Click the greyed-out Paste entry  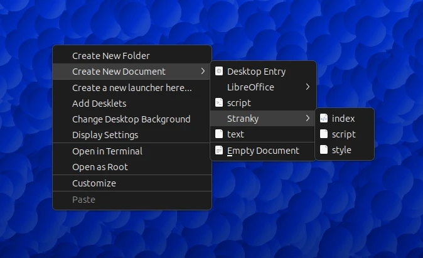click(x=132, y=200)
